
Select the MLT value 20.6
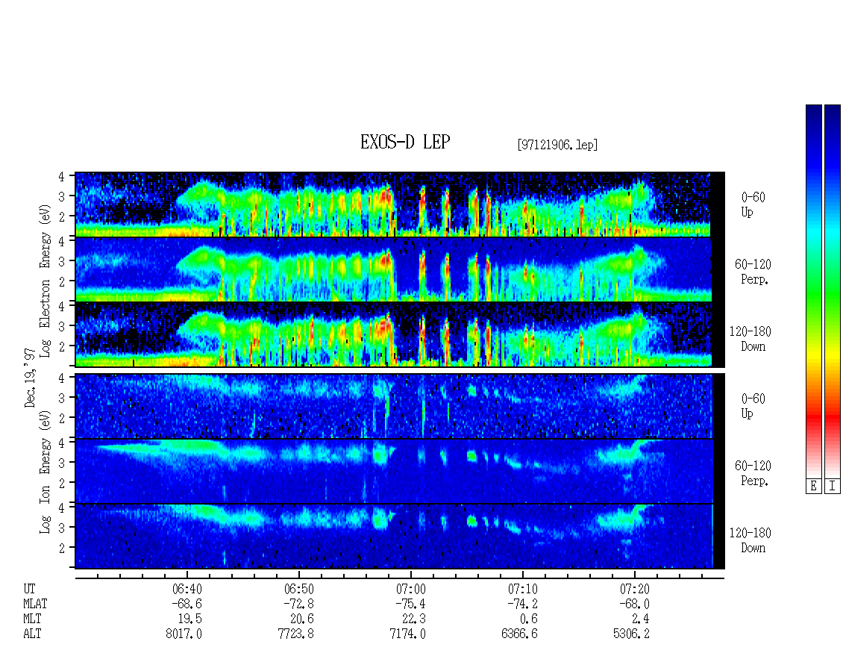(302, 619)
